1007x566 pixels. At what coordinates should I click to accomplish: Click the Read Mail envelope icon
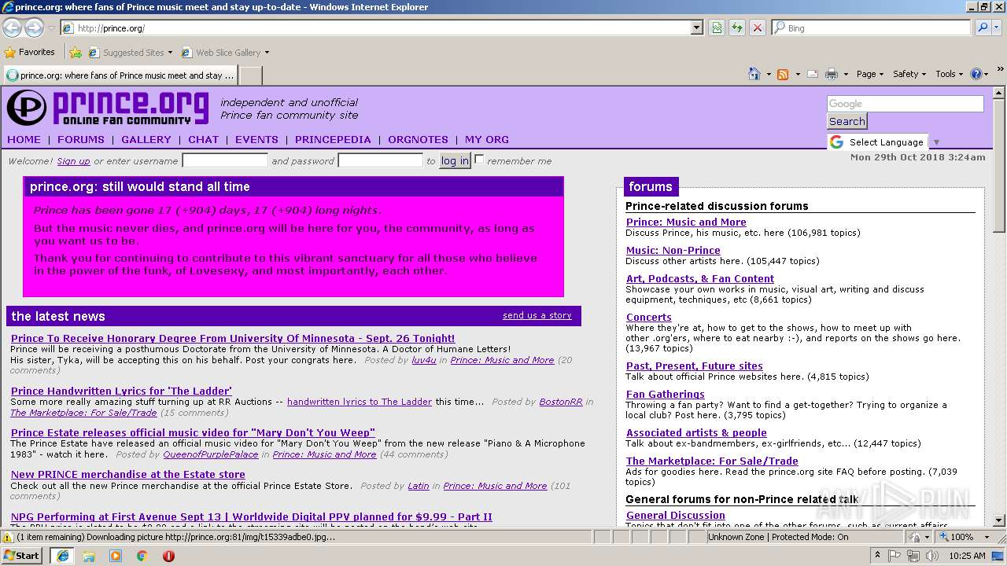[812, 74]
